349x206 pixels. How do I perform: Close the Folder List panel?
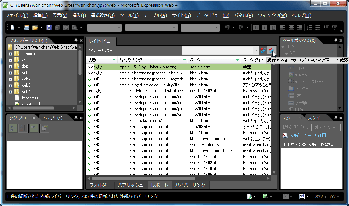(x=81, y=40)
